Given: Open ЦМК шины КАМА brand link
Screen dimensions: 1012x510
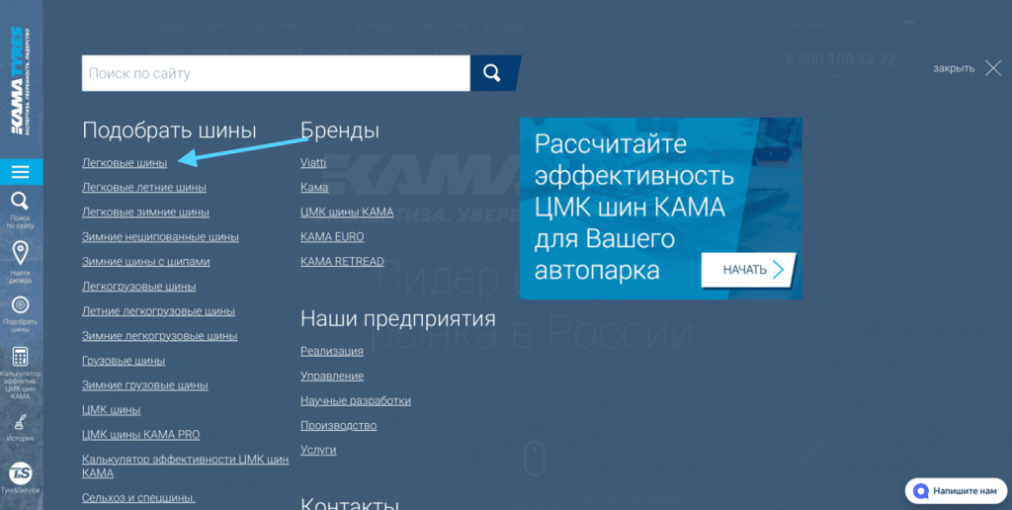Looking at the screenshot, I should coord(347,212).
